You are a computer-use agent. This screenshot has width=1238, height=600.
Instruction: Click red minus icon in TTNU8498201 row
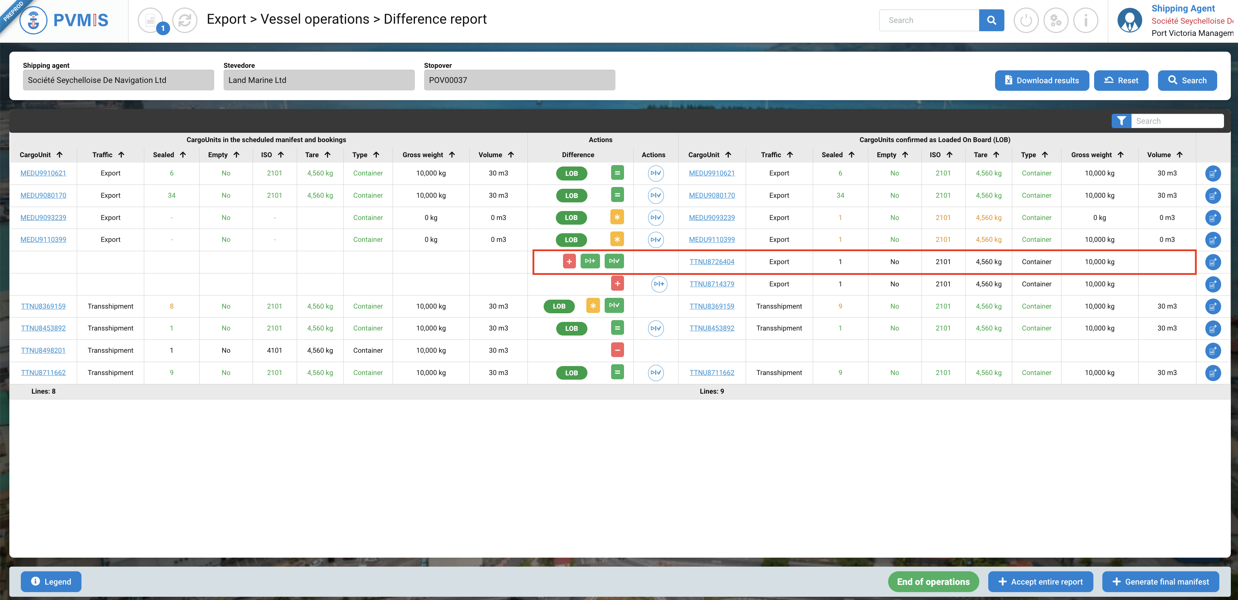(617, 350)
